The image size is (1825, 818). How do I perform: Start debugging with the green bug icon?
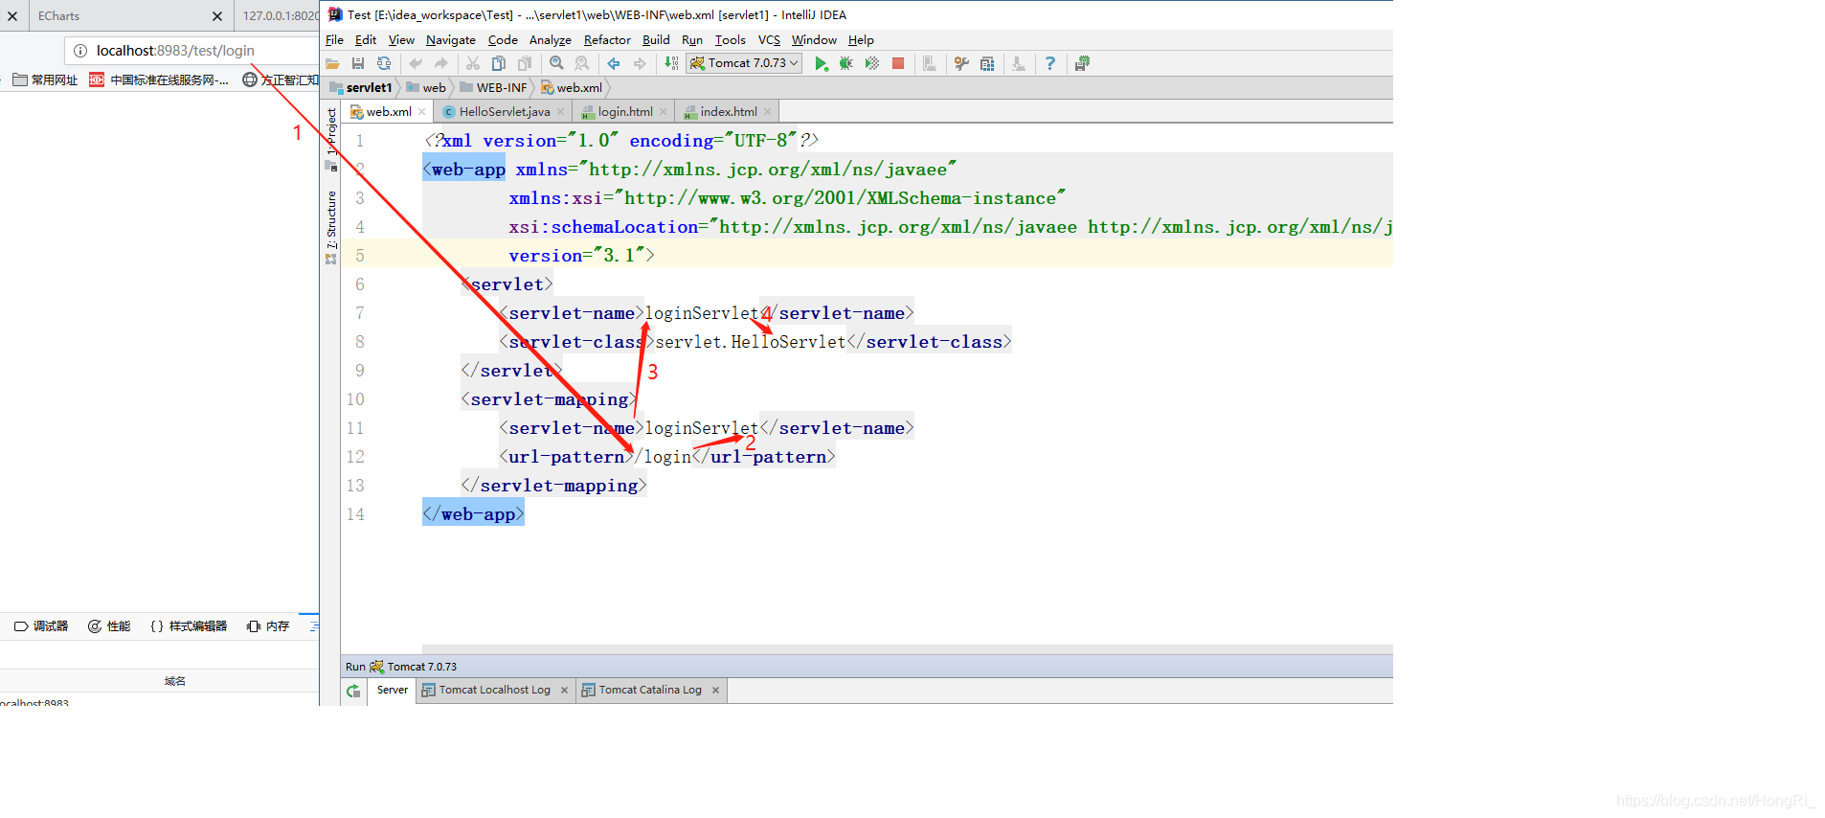pos(846,63)
